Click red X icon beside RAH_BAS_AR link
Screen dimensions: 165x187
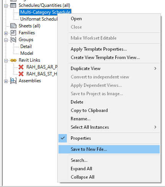tap(21, 67)
